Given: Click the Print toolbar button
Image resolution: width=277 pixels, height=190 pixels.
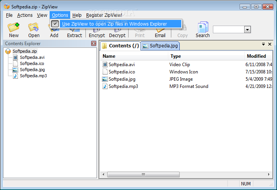Looking at the screenshot, I should (140, 33).
